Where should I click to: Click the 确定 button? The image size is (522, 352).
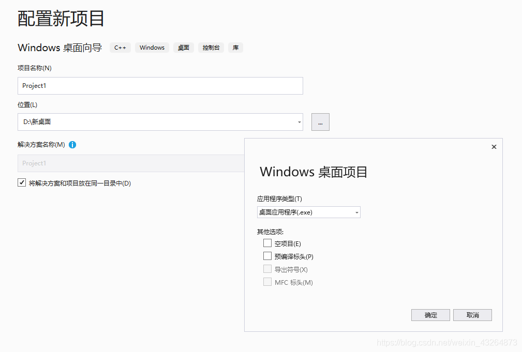tap(430, 315)
